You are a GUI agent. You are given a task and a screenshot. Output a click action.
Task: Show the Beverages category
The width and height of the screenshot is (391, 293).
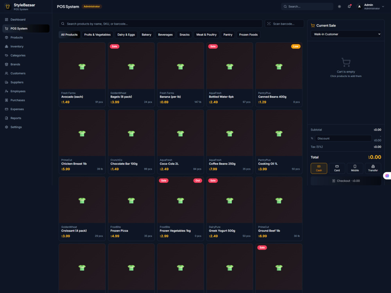[x=165, y=35]
